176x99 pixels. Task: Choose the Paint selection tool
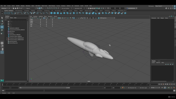coord(2,24)
